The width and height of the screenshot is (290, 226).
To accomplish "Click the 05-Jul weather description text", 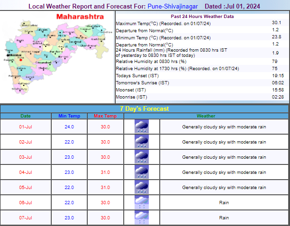I will (224, 188).
